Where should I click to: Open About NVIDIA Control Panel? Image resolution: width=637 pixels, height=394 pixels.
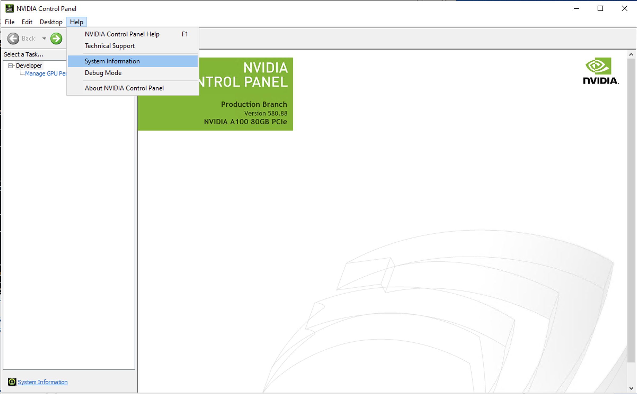(124, 88)
